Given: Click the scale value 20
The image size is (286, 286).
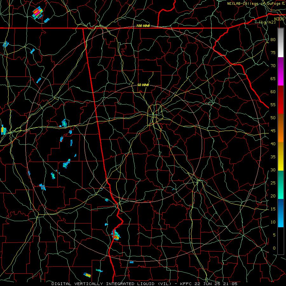Looking at the screenshot, I should [273, 196].
